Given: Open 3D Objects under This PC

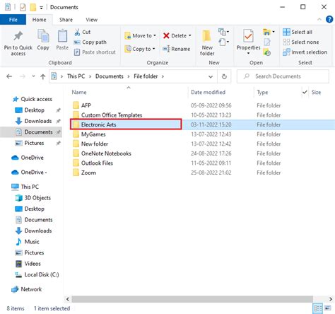Looking at the screenshot, I should pyautogui.click(x=33, y=198).
